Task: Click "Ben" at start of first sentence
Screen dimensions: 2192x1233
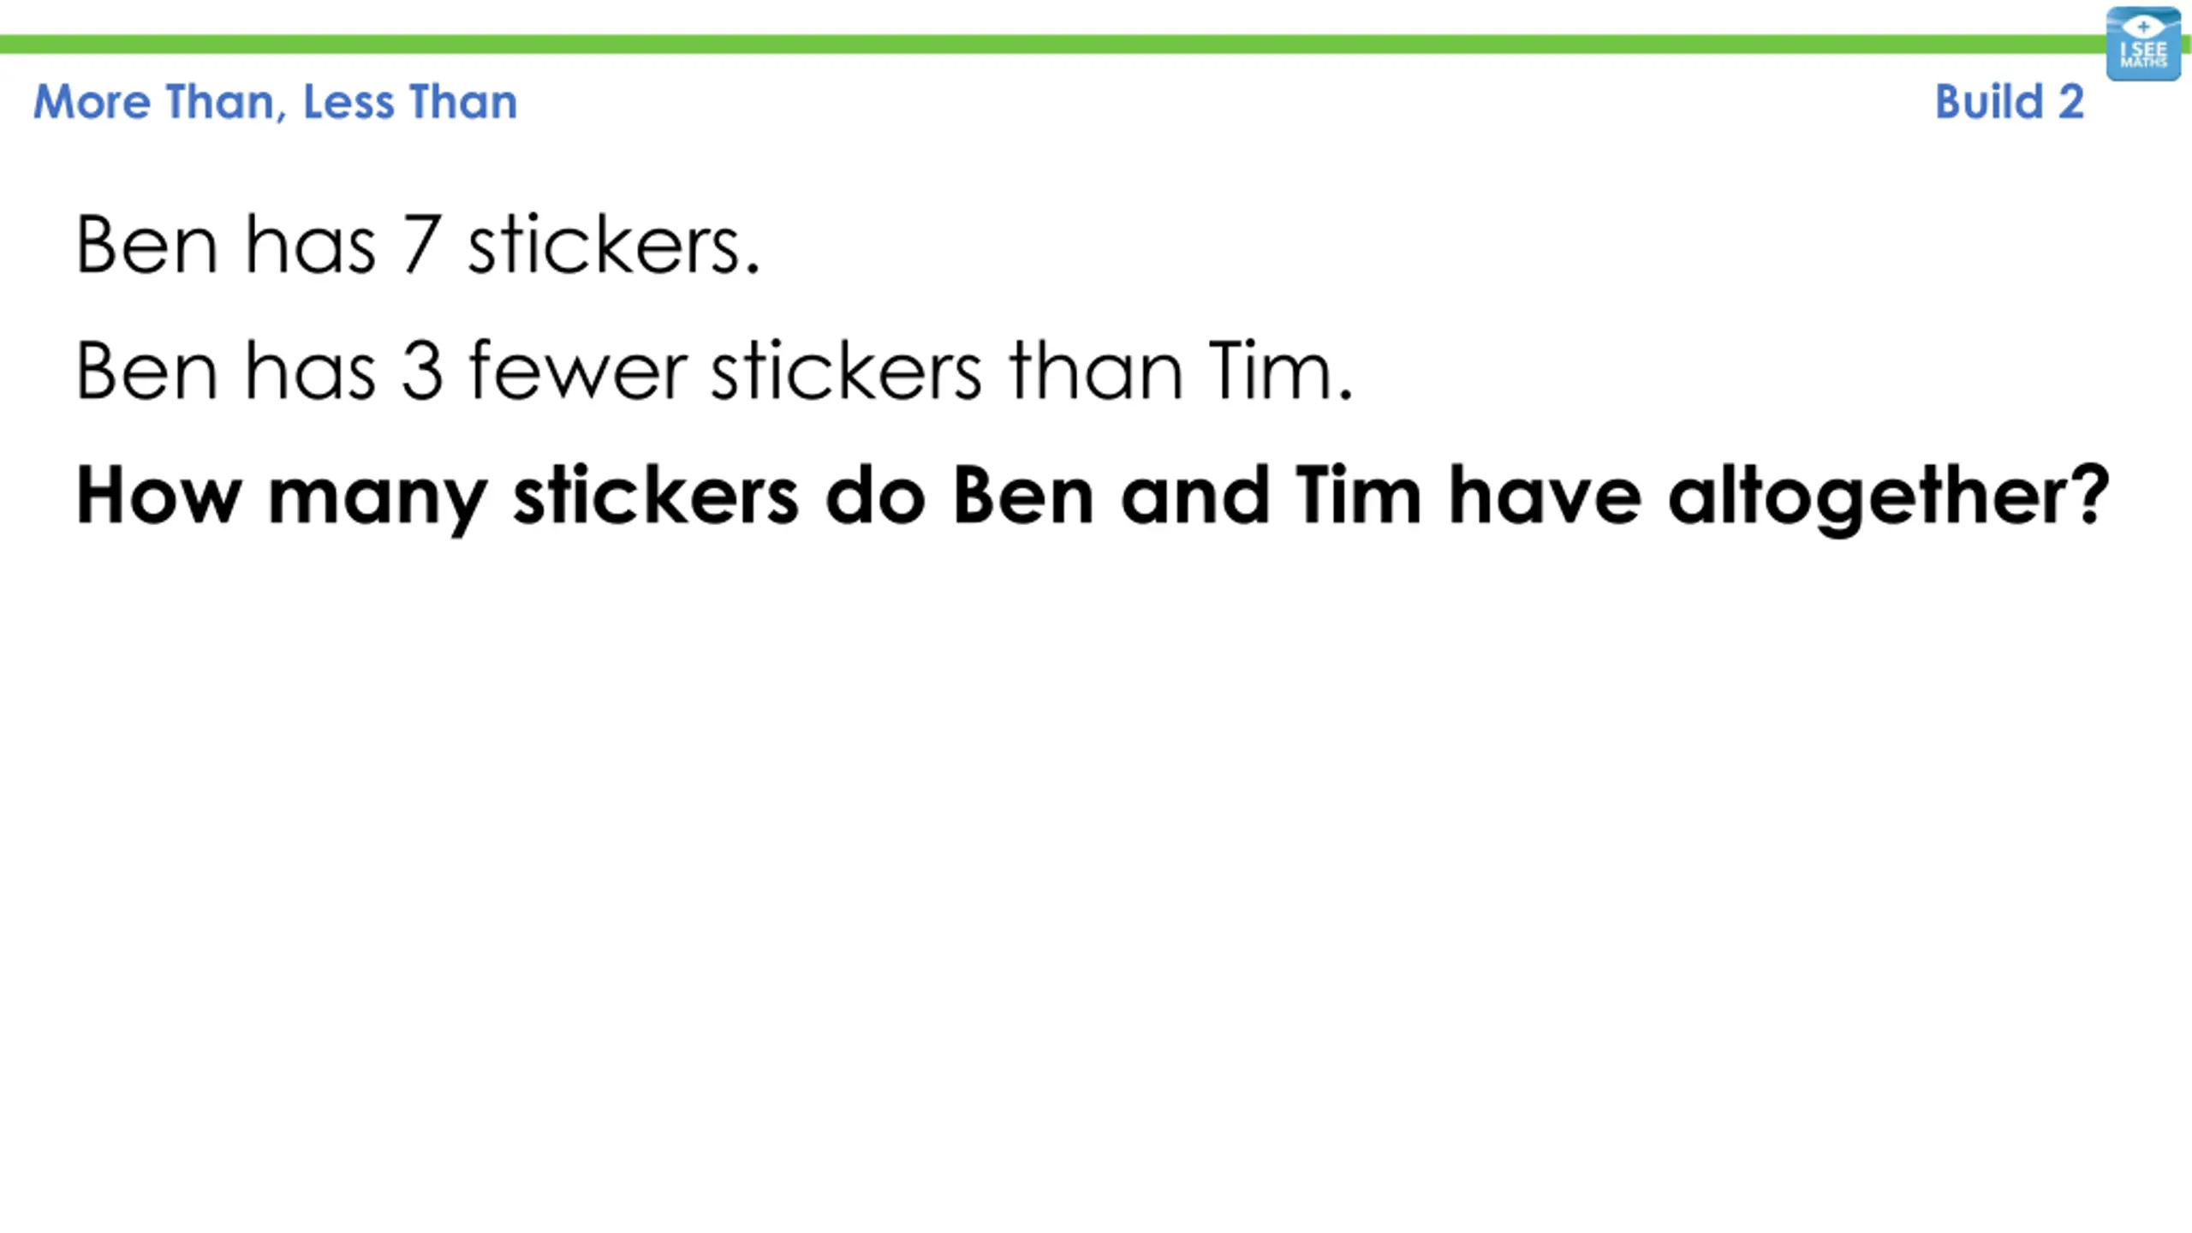Action: pyautogui.click(x=146, y=245)
